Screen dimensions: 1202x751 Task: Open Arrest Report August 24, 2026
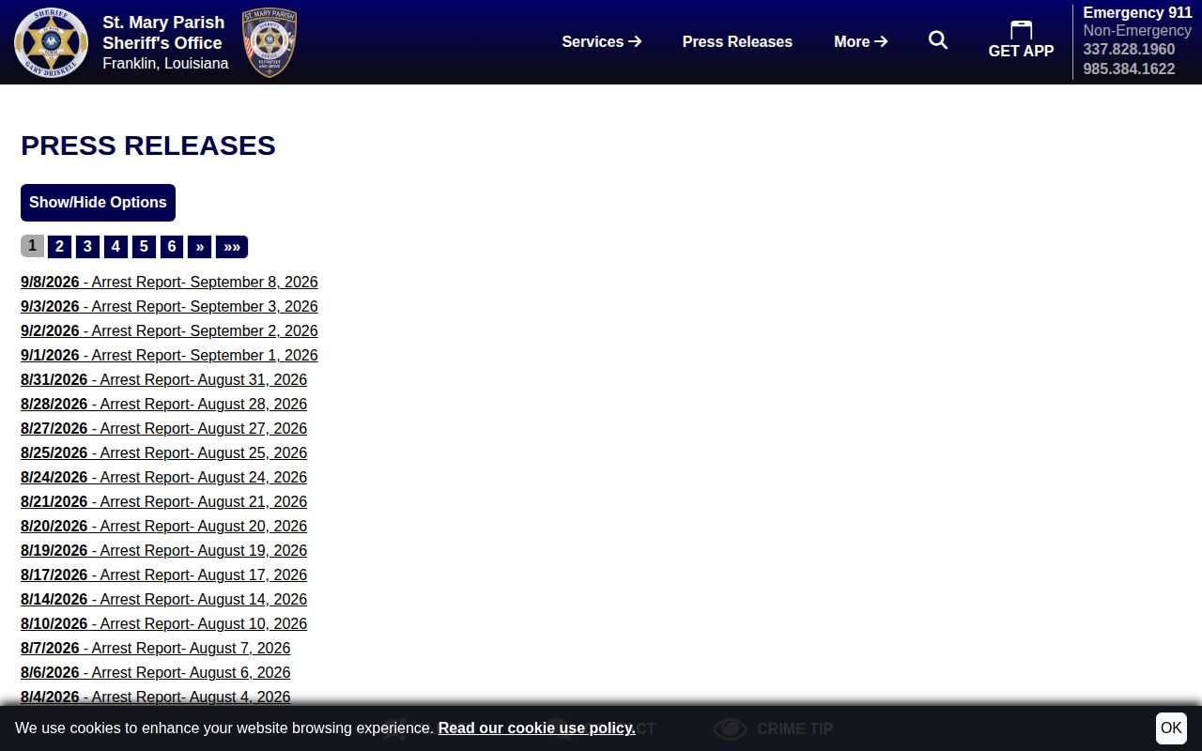coord(163,478)
